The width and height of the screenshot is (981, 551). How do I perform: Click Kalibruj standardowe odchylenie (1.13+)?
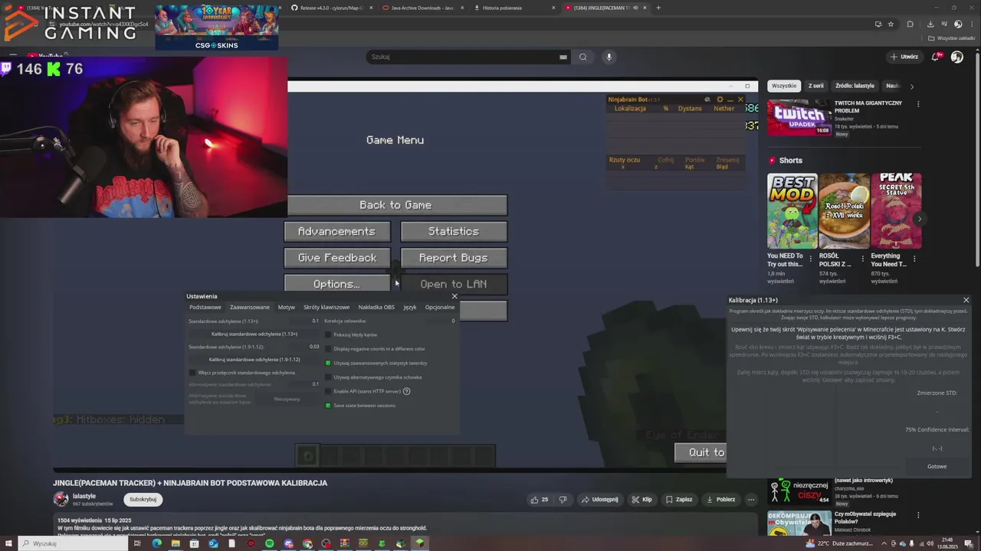tap(254, 334)
